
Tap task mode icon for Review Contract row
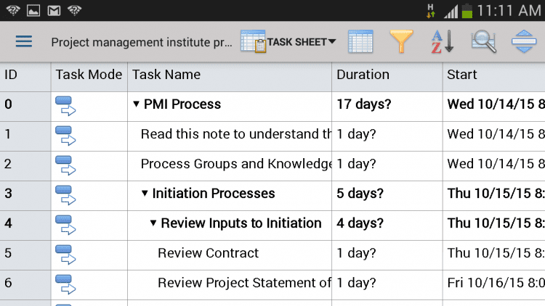coord(66,254)
